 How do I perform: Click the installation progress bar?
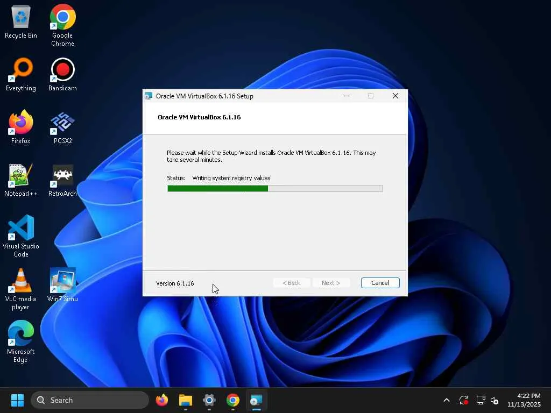tap(275, 189)
